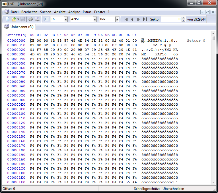218x193 pixels.
Task: Jump to the first sector
Action: pyautogui.click(x=126, y=19)
